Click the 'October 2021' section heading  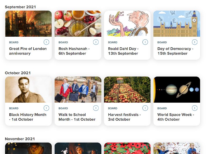(18, 73)
